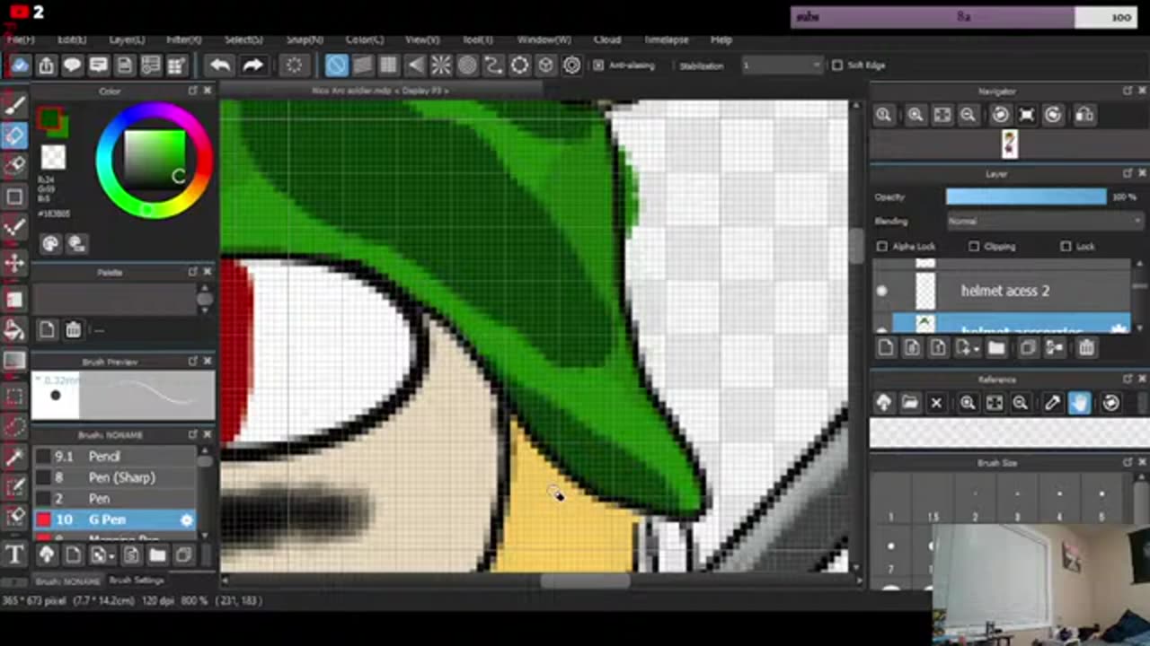Zoom out on the Navigator panel
Viewport: 1150px width, 646px height.
pos(968,115)
